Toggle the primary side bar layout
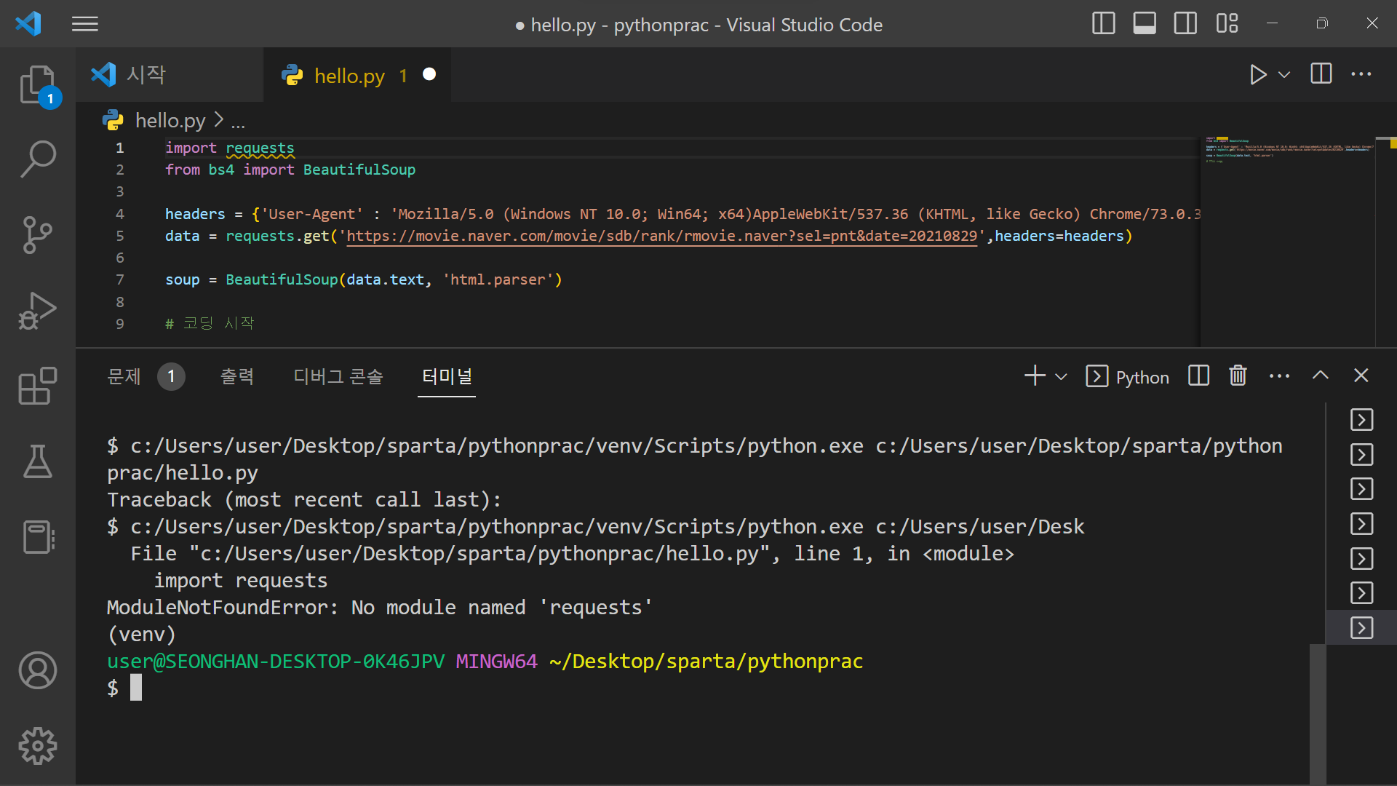 tap(1104, 24)
